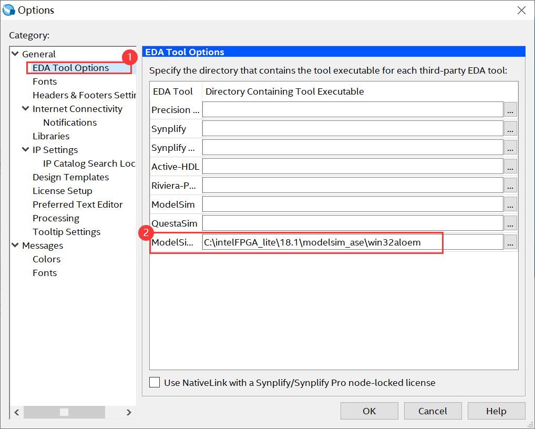Browse for the Active-HDL executable directory
This screenshot has width=535, height=429.
click(x=510, y=167)
